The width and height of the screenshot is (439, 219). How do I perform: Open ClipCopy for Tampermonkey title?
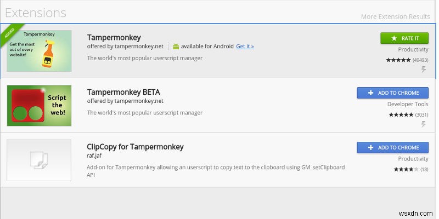[135, 147]
